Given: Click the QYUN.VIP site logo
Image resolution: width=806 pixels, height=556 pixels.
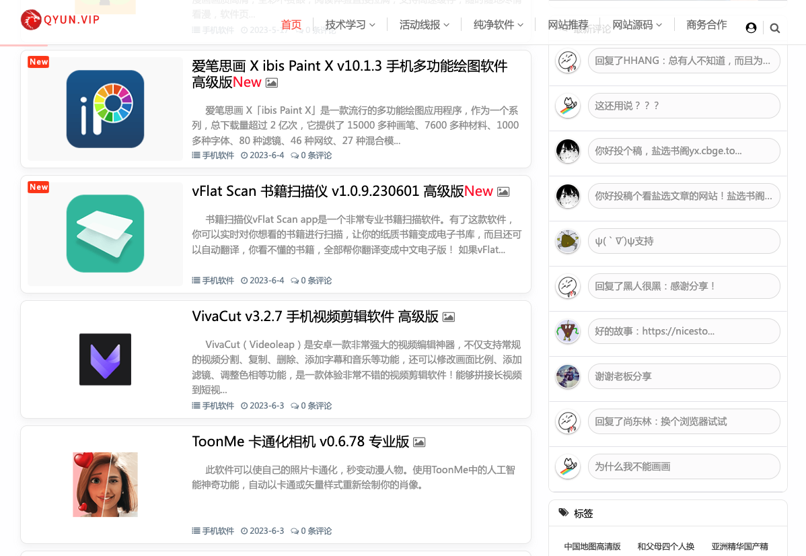Looking at the screenshot, I should pyautogui.click(x=60, y=20).
